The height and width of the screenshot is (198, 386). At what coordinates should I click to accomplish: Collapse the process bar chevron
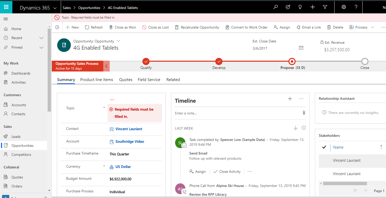point(106,66)
